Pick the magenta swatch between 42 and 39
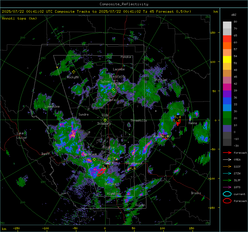 pyautogui.click(x=227, y=87)
